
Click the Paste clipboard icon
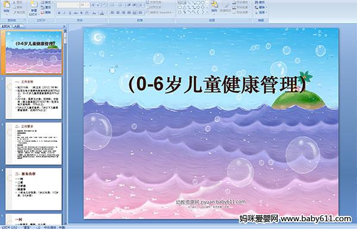(7, 5)
